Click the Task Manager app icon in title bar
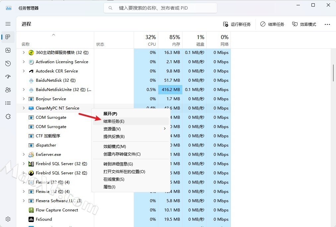 point(9,8)
